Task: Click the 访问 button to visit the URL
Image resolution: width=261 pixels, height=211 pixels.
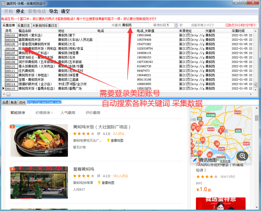Action: coord(22,102)
